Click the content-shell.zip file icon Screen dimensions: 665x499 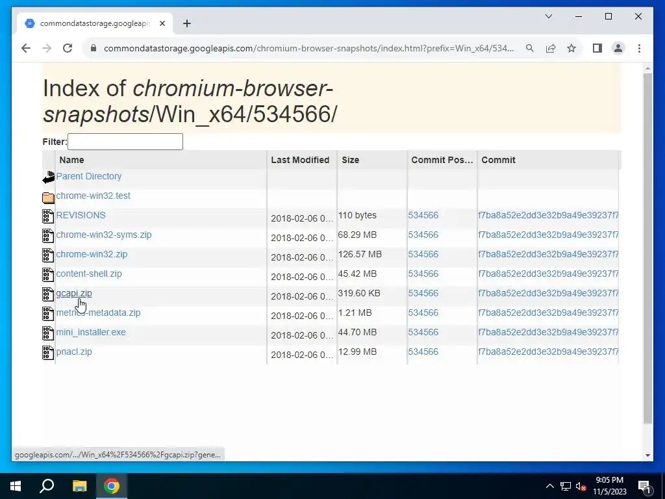tap(48, 275)
